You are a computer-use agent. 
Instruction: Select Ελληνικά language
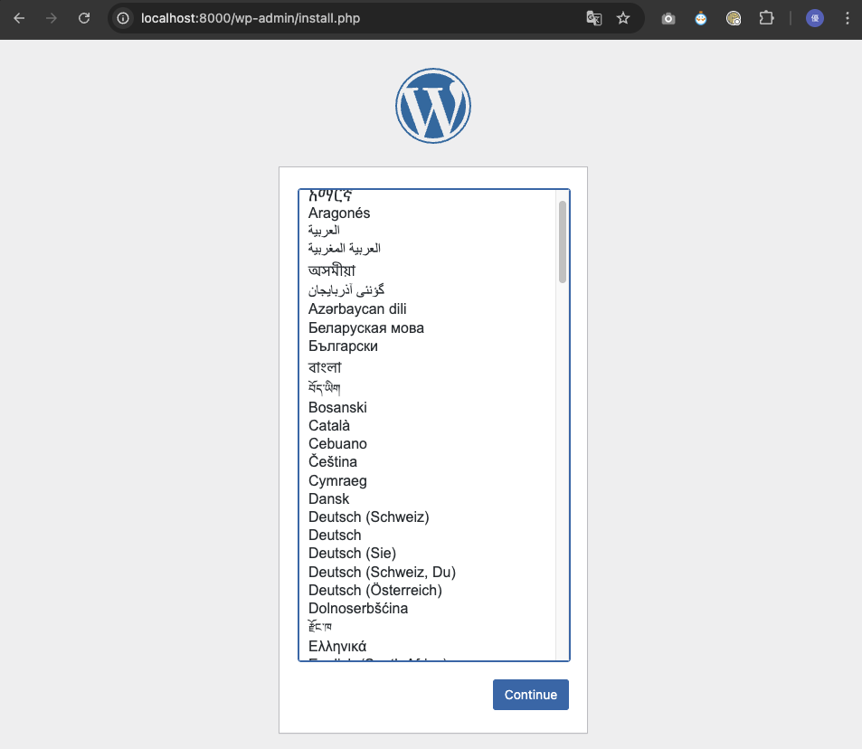coord(427,646)
